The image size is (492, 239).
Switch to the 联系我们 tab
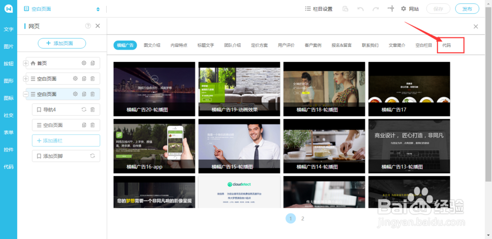tap(370, 45)
